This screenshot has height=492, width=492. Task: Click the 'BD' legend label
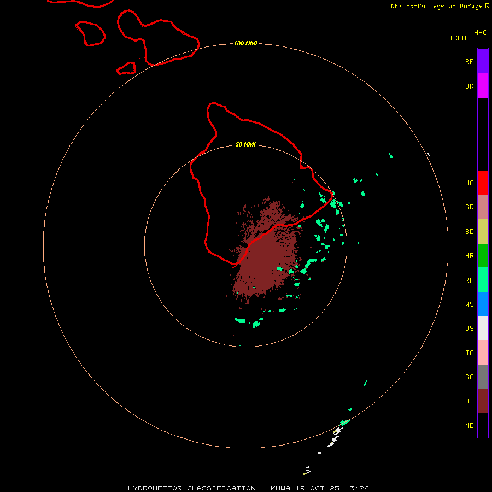[469, 232]
